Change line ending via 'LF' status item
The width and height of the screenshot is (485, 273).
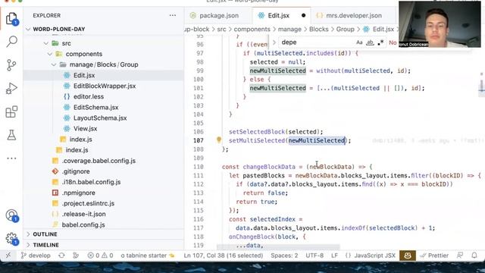pos(334,256)
